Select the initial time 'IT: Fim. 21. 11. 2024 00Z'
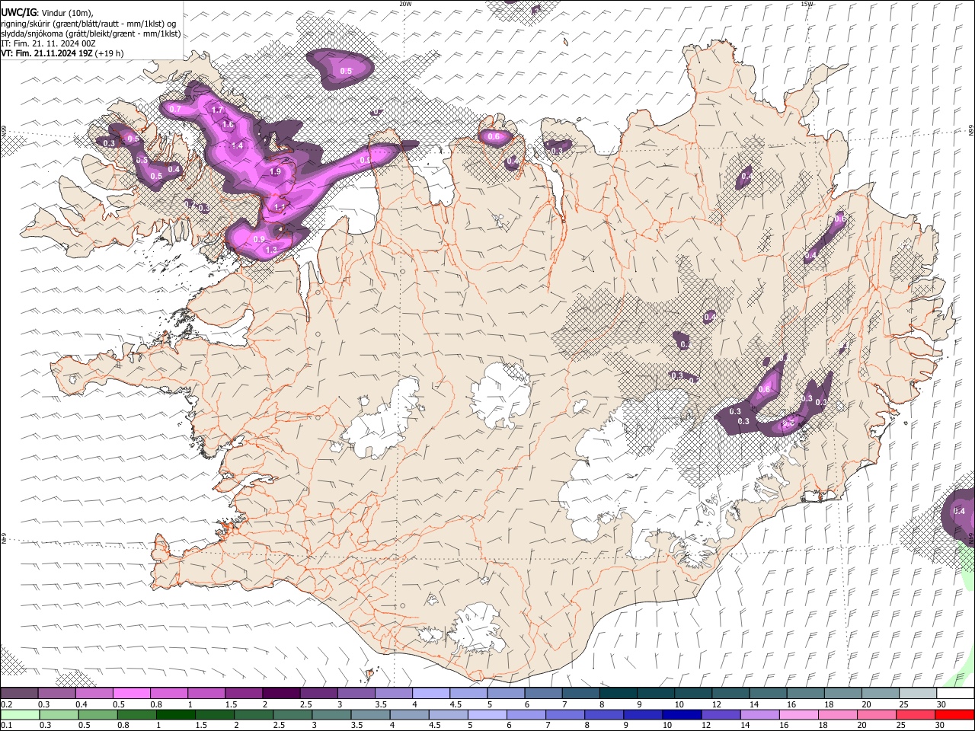The width and height of the screenshot is (975, 731). pyautogui.click(x=48, y=43)
